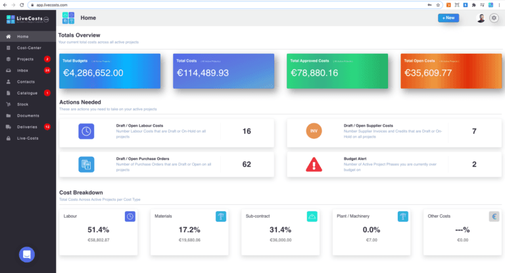Click the Other Costs euro icon
Screen dimensions: 505x273
494,216
